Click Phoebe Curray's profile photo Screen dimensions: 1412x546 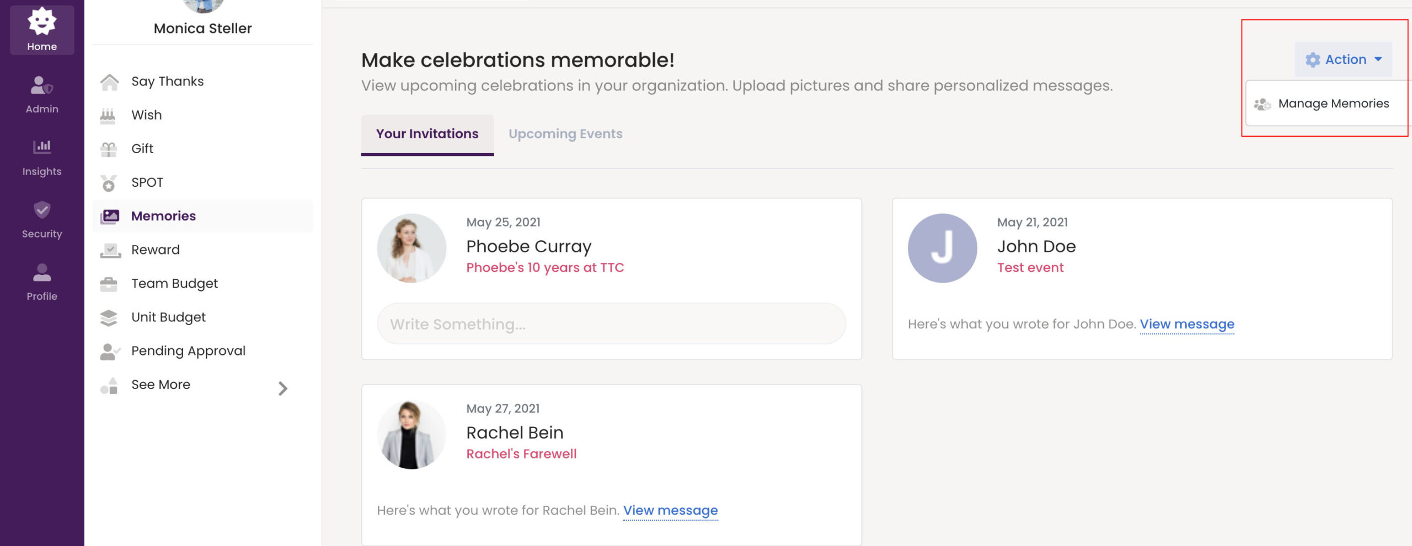click(x=411, y=248)
